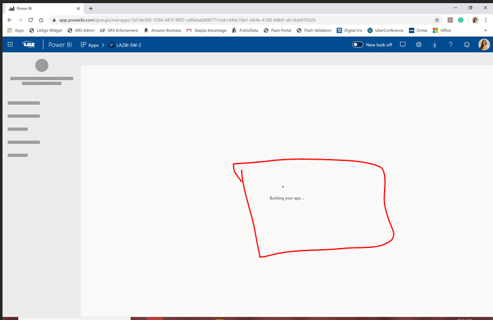
Task: Open the Flash Portal bookmark
Action: click(278, 30)
